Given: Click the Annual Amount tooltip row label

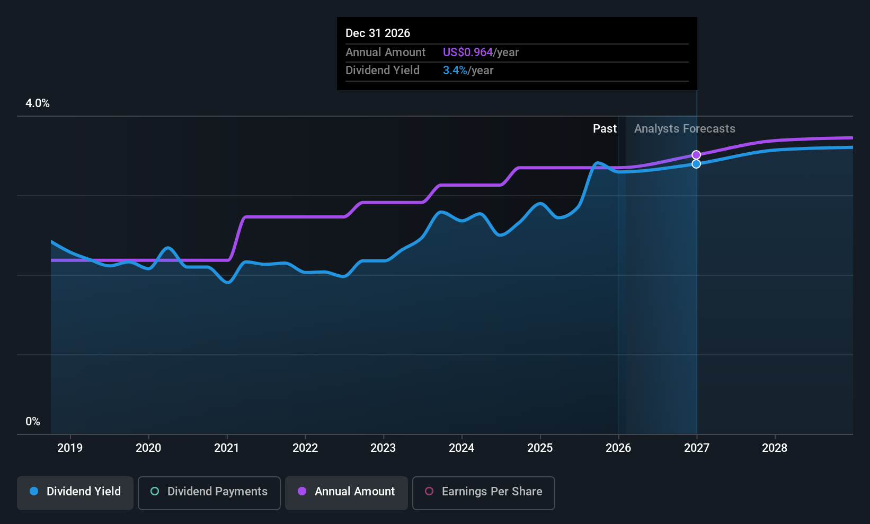Looking at the screenshot, I should tap(386, 53).
